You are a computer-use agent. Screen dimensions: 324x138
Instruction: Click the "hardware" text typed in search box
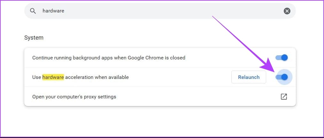[x=53, y=11]
